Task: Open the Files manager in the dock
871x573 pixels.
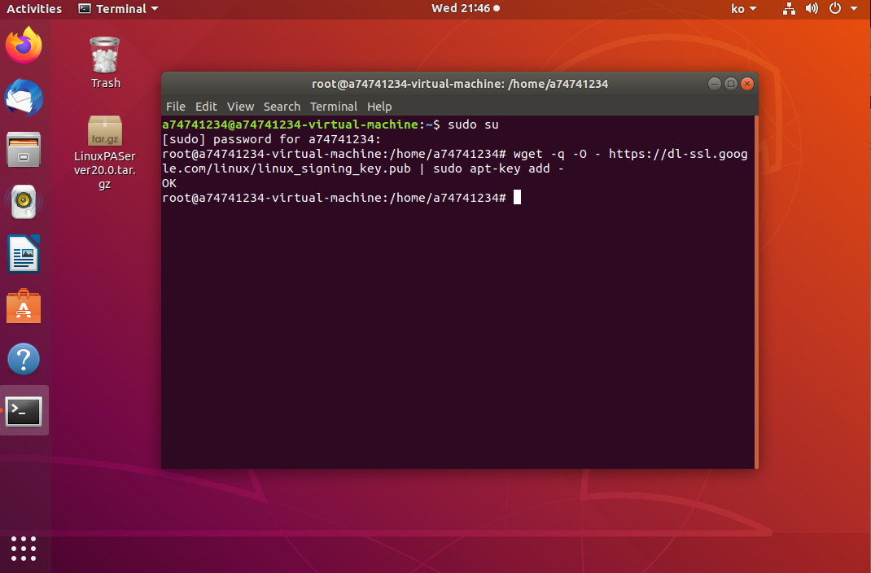Action: [x=24, y=150]
